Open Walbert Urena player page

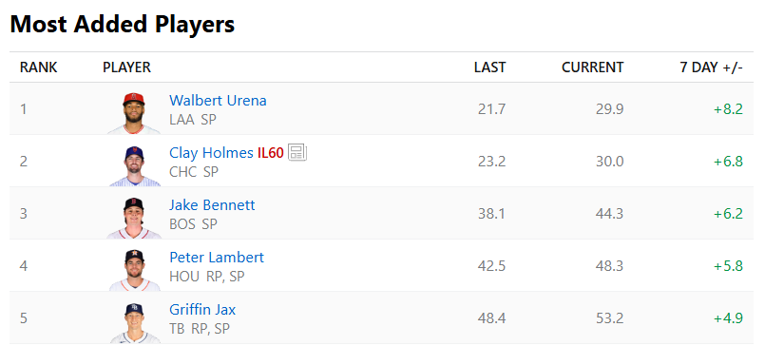click(x=218, y=101)
